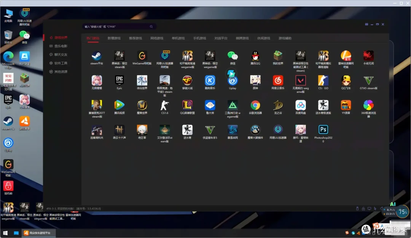
Task: Select 其他资源 in left sidebar
Action: pos(59,72)
